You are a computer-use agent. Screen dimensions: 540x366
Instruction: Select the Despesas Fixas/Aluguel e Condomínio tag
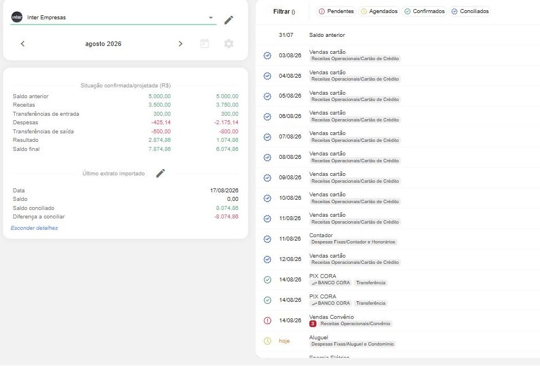point(352,344)
